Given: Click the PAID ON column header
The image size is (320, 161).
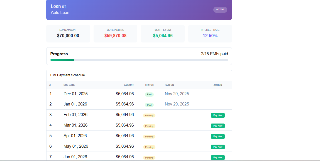Looking at the screenshot, I should pos(169,85).
